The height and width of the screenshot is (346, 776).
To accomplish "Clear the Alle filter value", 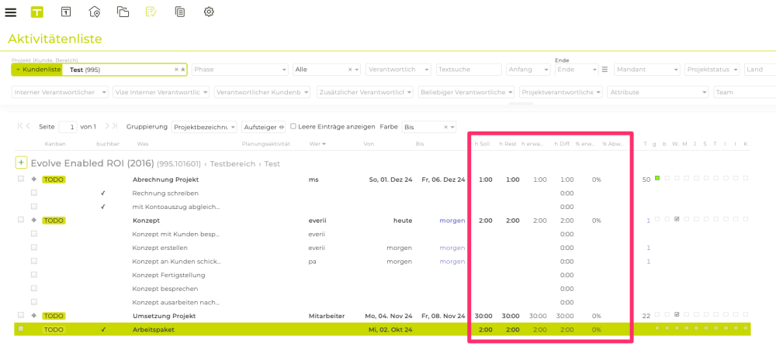I will click(x=350, y=70).
